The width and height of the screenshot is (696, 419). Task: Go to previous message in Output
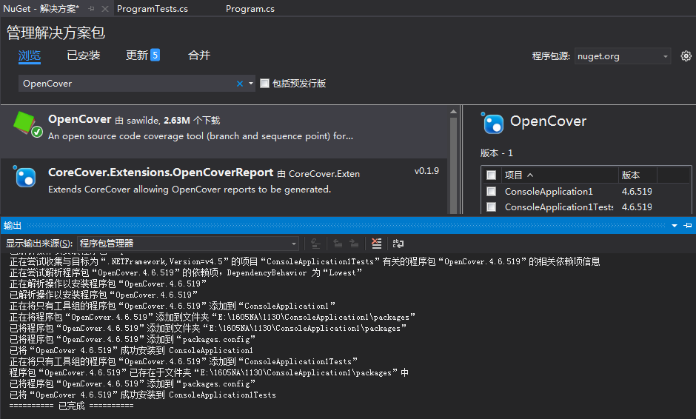pos(338,244)
